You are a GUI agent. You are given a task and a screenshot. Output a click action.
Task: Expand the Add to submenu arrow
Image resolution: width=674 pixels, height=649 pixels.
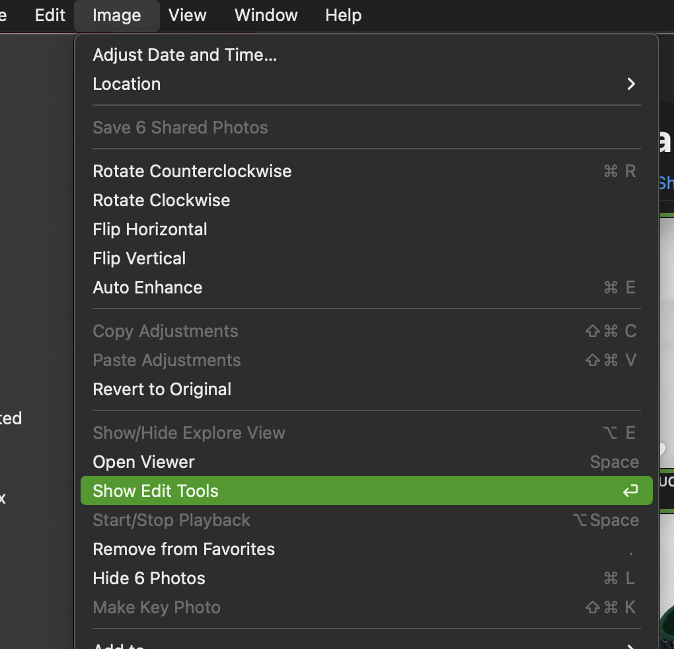point(631,645)
